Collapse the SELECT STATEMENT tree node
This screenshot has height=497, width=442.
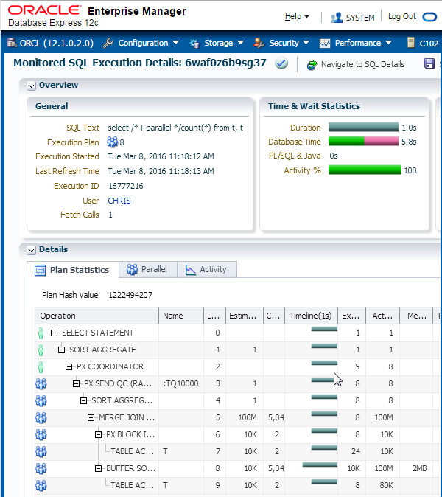click(x=54, y=333)
